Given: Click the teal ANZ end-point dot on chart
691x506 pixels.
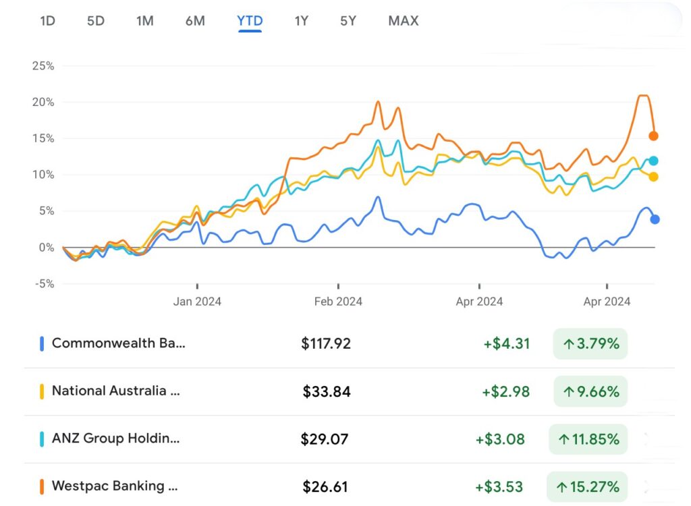Looking at the screenshot, I should coord(653,161).
